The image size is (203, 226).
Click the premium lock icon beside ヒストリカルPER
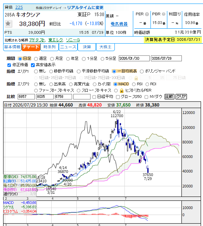coord(121,91)
